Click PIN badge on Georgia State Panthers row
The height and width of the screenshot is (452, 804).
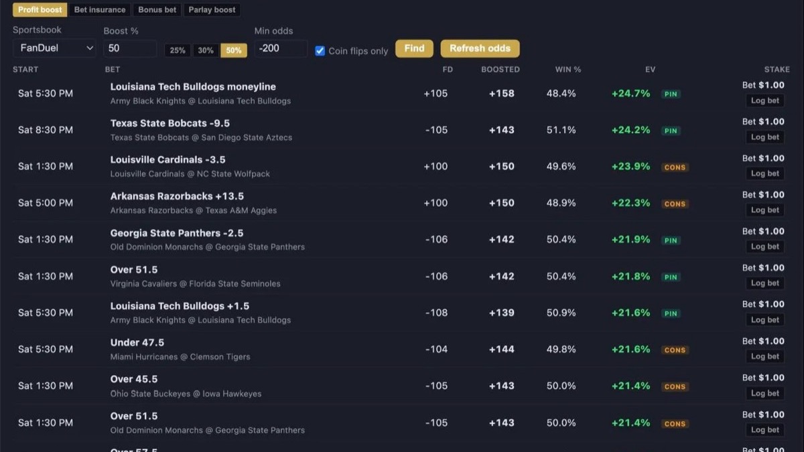click(671, 240)
